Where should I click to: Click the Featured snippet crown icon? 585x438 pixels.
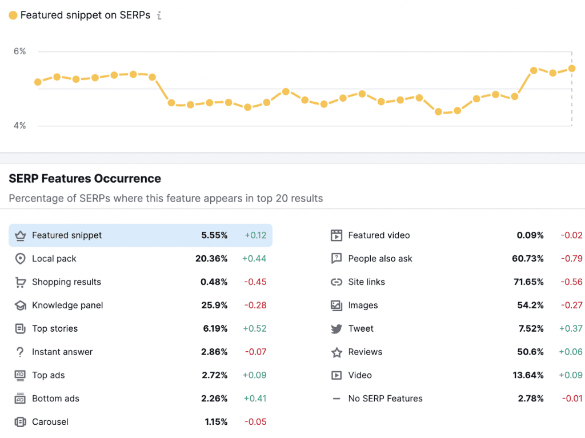coord(21,235)
